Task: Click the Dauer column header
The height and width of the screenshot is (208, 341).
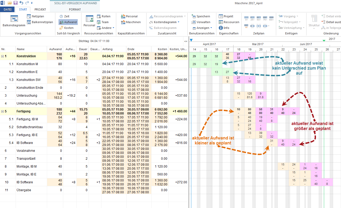Action: [x=83, y=49]
